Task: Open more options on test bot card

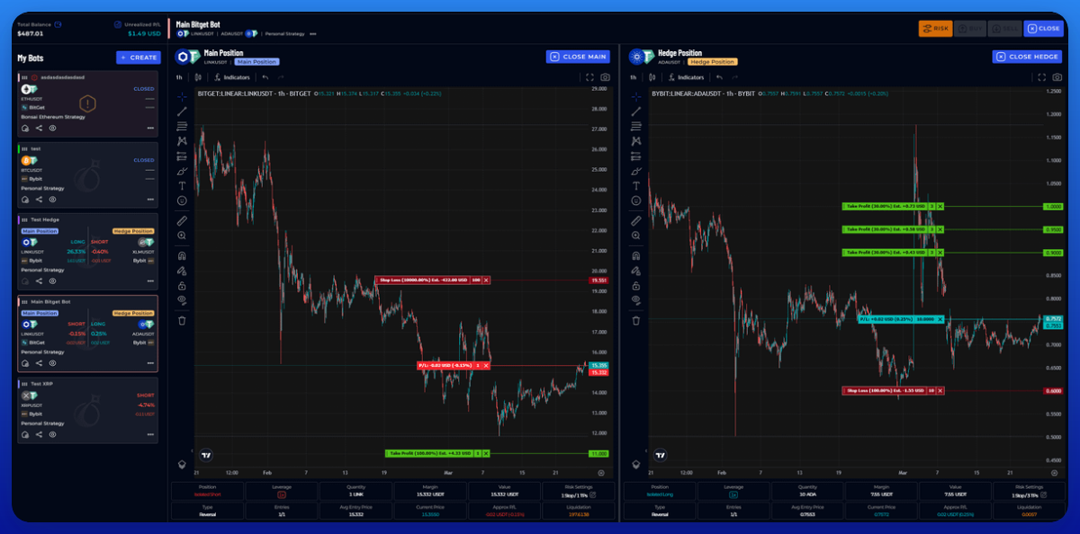Action: 150,200
